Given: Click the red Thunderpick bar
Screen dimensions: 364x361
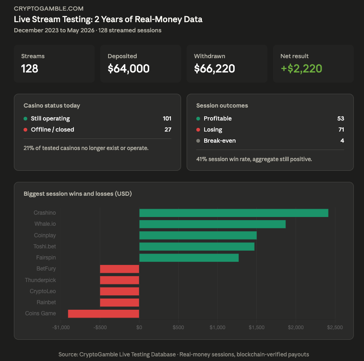Looking at the screenshot, I should [x=120, y=280].
